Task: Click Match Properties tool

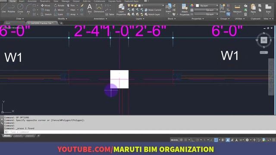Action: coord(185,9)
